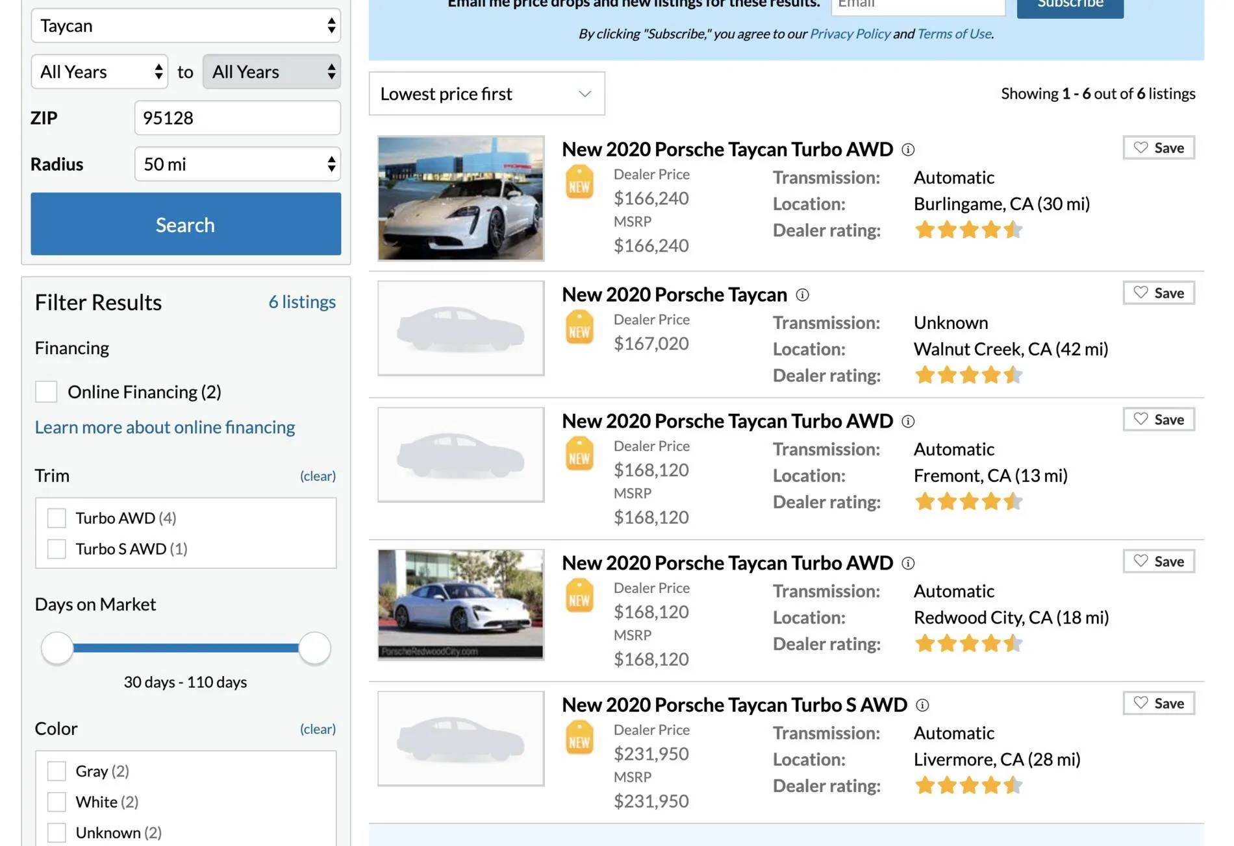Save the Redwood City Taycan Turbo AWD listing
This screenshot has width=1234, height=846.
pyautogui.click(x=1159, y=562)
